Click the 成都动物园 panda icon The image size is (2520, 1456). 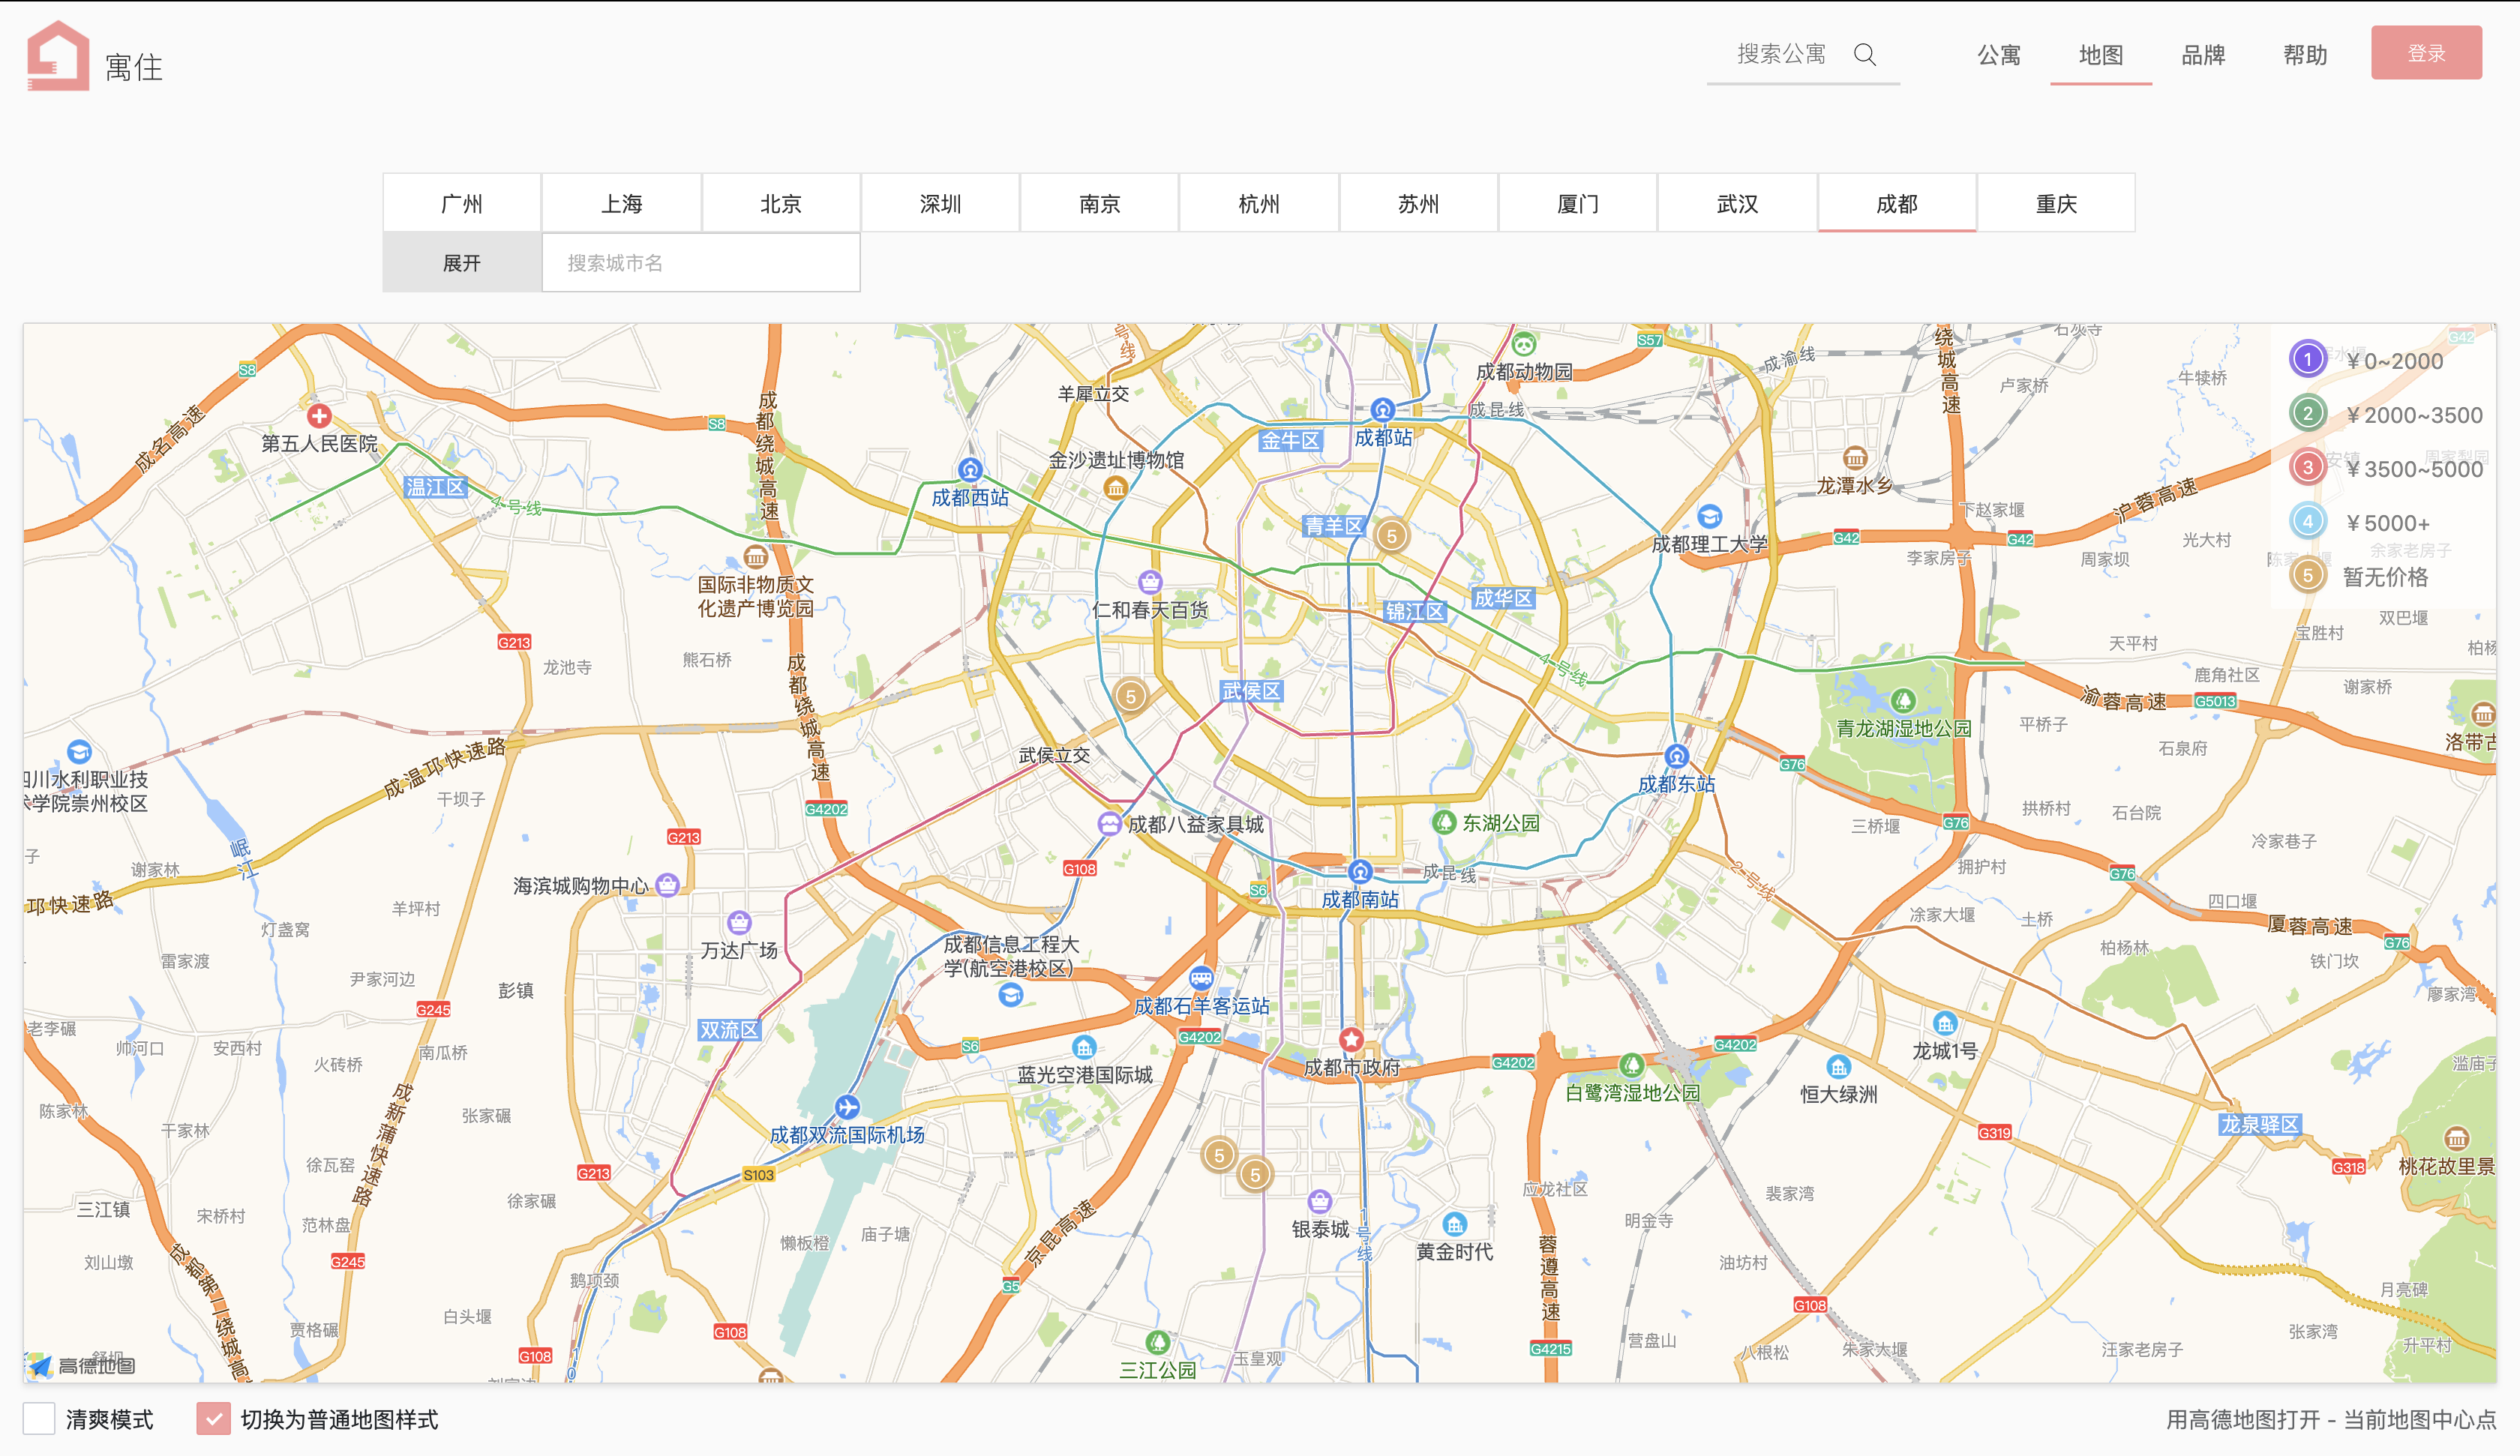tap(1523, 346)
